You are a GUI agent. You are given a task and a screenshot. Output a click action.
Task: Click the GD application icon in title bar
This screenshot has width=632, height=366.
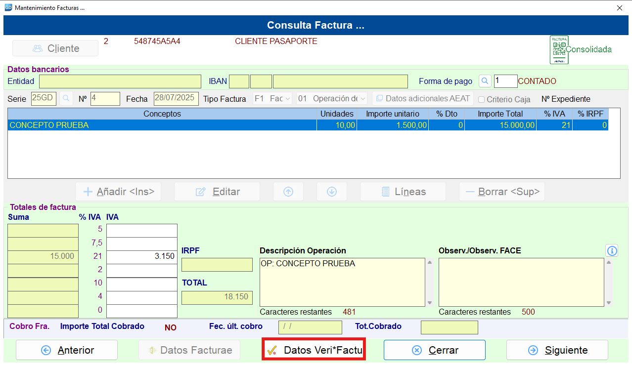tap(8, 7)
